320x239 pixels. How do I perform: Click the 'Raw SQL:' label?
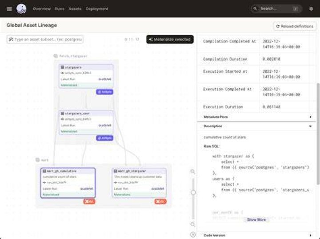click(212, 146)
